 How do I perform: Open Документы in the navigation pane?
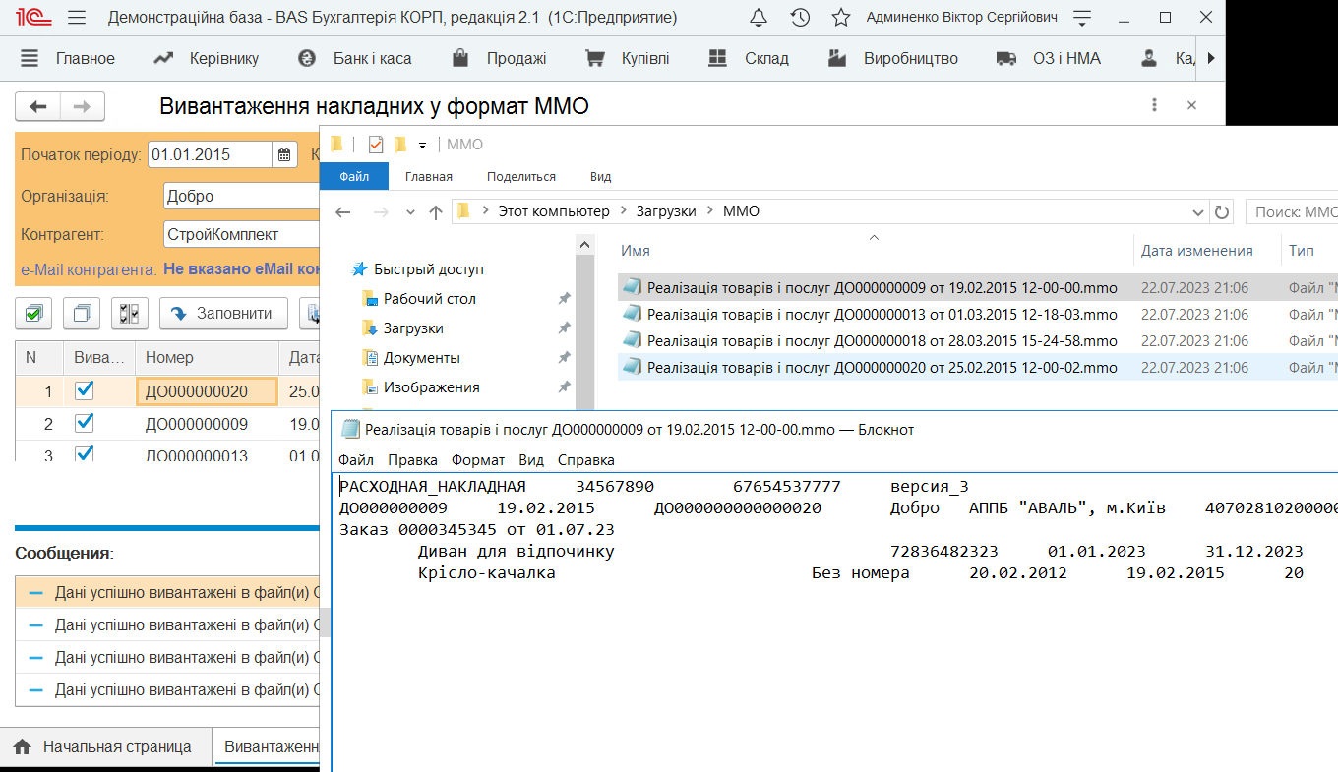[422, 357]
